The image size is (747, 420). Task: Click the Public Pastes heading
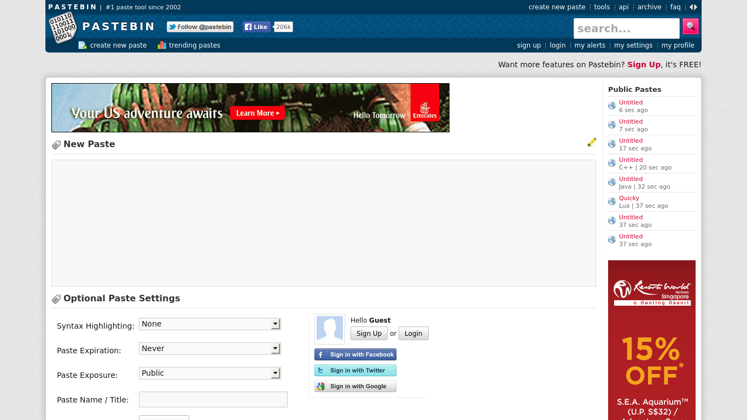tap(634, 89)
